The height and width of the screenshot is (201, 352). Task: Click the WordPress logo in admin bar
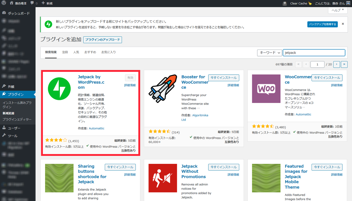tap(4, 3)
